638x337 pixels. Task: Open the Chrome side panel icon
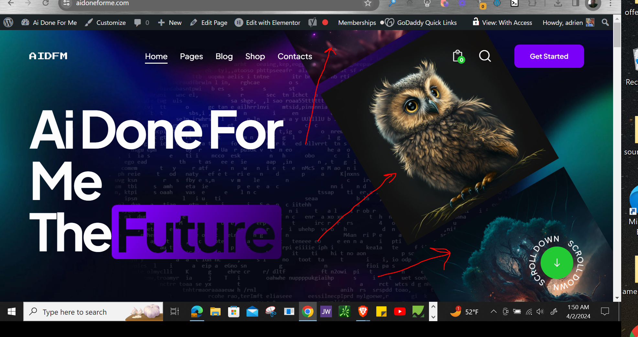[576, 3]
